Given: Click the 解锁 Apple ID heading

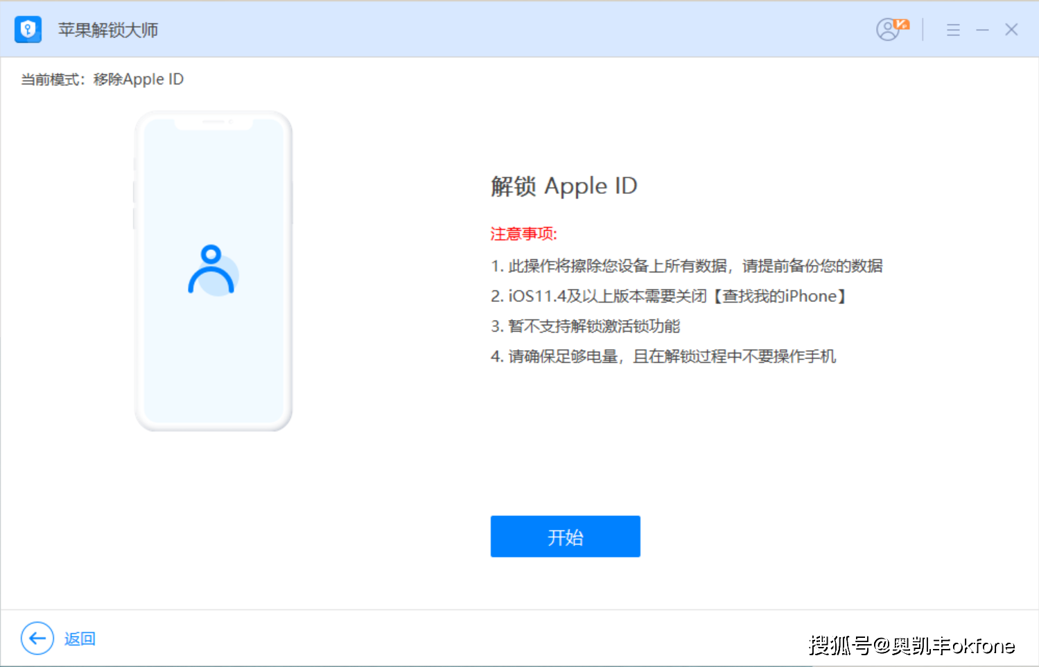Looking at the screenshot, I should pos(564,186).
